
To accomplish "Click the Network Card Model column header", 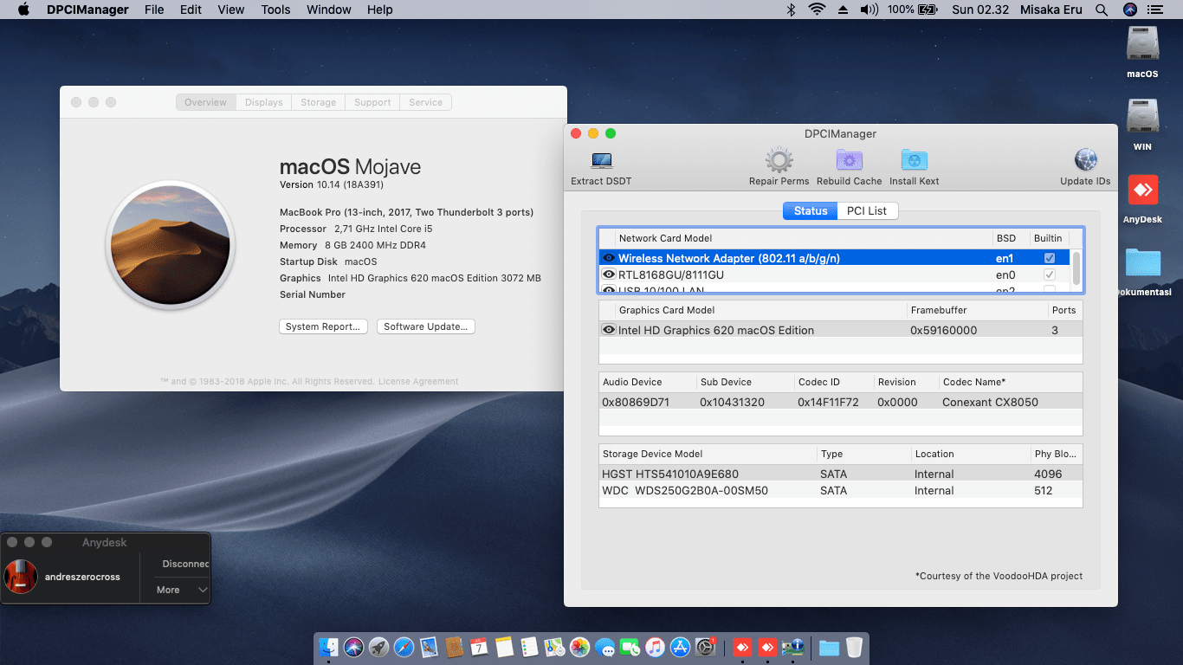I will [804, 238].
